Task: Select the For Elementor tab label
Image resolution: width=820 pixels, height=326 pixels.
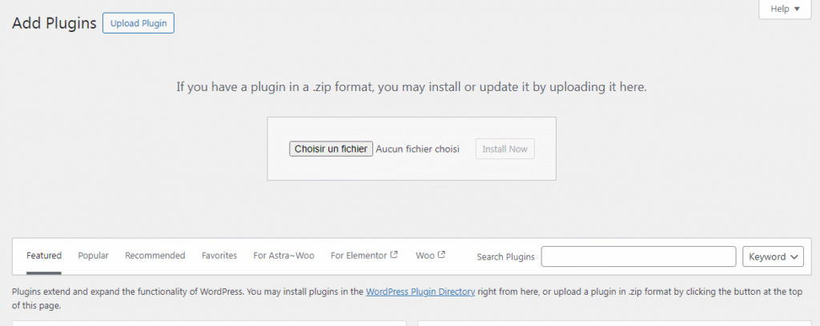Action: pyautogui.click(x=359, y=256)
